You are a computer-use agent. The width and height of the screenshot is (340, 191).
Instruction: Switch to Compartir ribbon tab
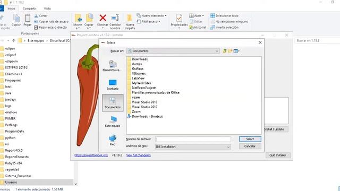tap(30, 8)
